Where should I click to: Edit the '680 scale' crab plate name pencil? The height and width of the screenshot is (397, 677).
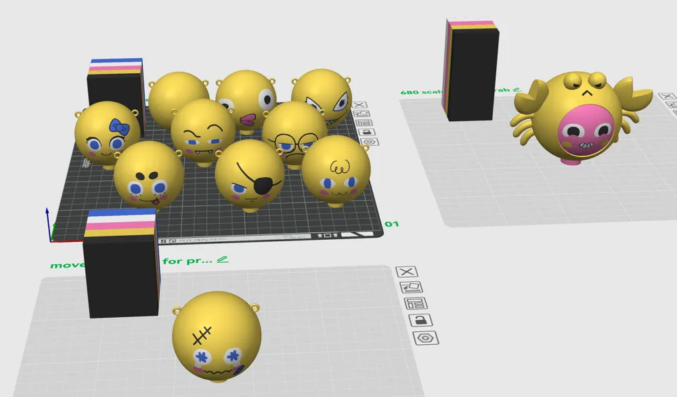pos(517,90)
